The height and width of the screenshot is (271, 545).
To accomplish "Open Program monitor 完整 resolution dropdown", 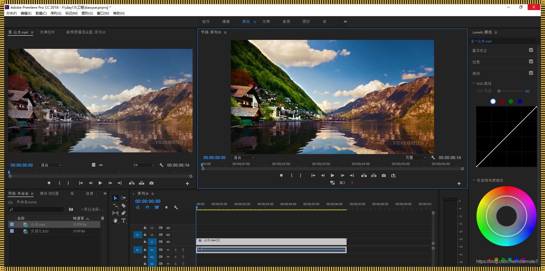I will pos(416,157).
